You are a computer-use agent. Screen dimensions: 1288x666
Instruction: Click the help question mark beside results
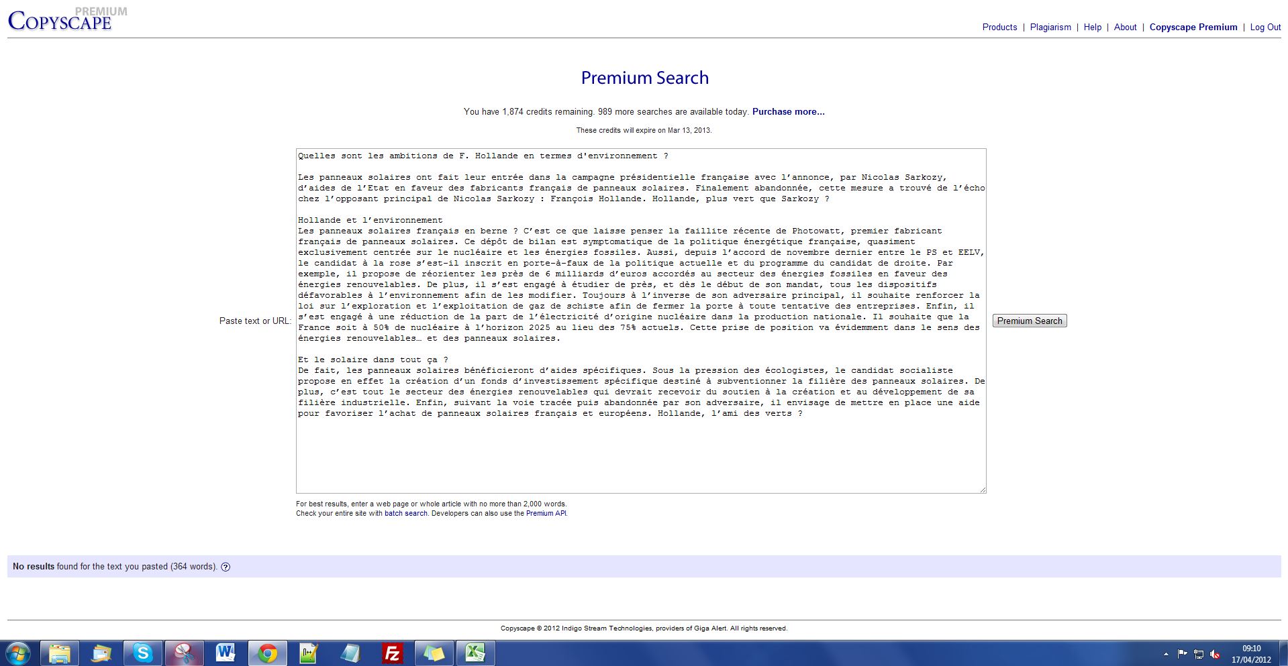[226, 567]
